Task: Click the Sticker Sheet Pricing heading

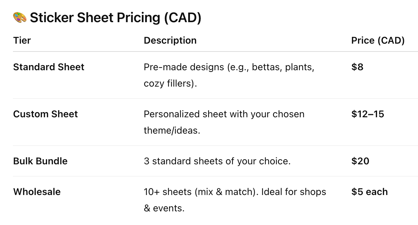Action: (116, 18)
